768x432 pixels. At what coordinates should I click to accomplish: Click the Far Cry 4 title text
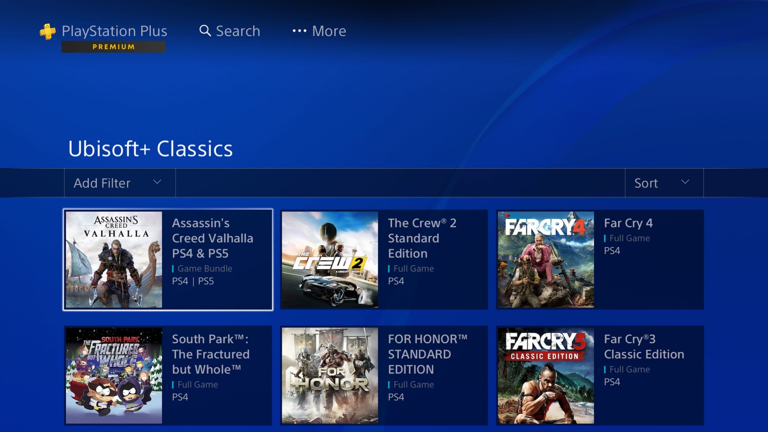pos(628,223)
